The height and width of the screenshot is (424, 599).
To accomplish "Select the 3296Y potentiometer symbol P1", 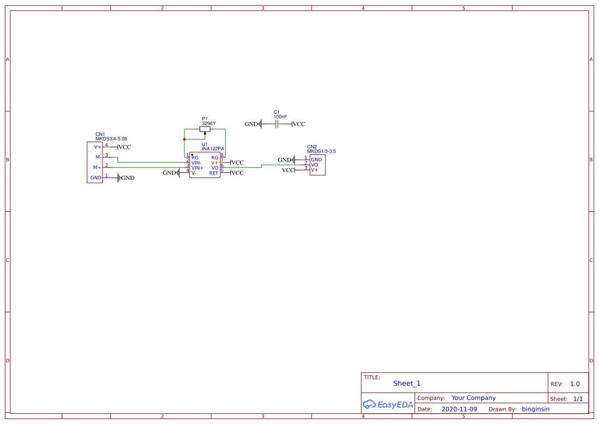I will tap(205, 129).
